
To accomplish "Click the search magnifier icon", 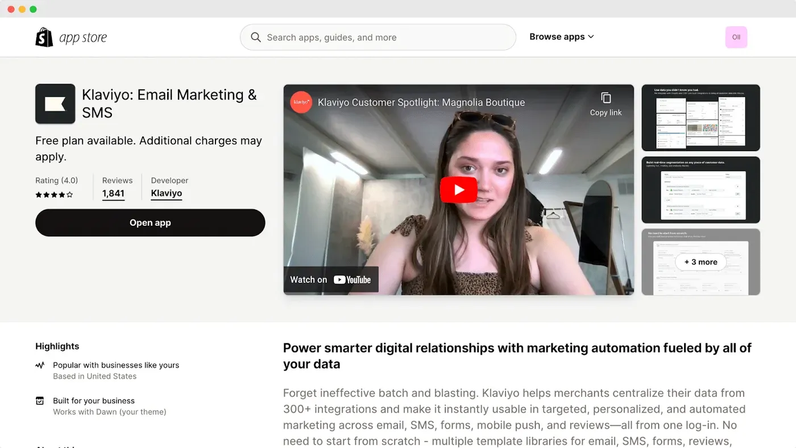I will [x=256, y=38].
